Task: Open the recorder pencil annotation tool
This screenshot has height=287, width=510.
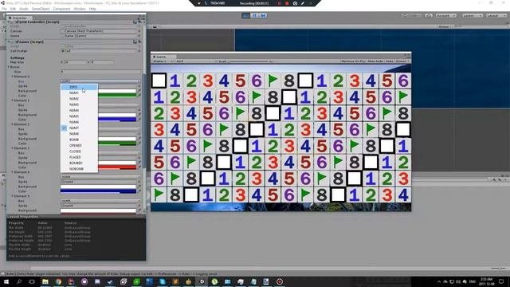Action: [x=303, y=3]
